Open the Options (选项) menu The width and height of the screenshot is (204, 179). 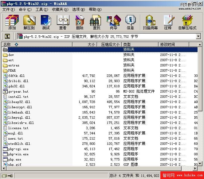point(79,10)
